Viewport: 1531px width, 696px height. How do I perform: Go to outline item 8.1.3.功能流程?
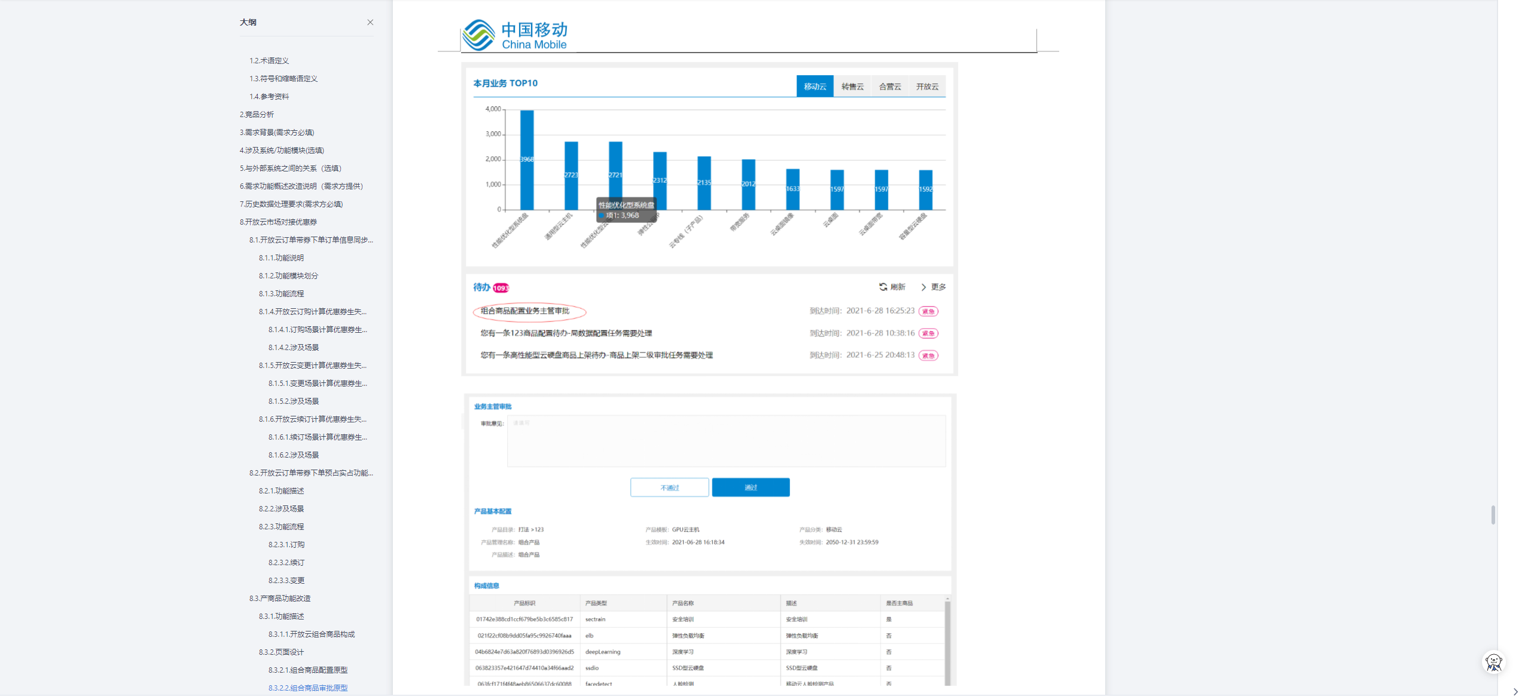281,293
